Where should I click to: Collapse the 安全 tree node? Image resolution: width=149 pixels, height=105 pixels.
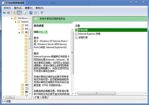[19, 32]
